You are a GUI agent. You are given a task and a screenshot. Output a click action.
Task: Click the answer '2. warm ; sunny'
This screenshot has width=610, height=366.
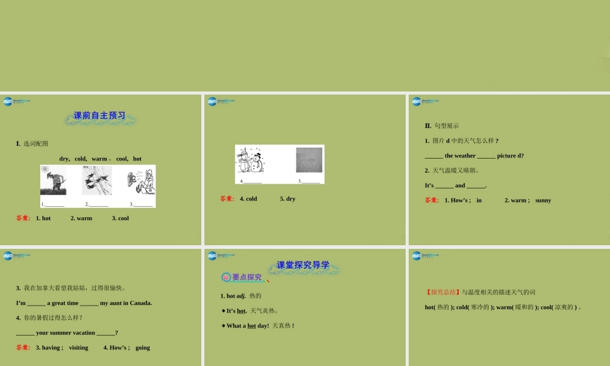528,200
